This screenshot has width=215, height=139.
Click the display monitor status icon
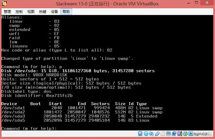(x=168, y=133)
